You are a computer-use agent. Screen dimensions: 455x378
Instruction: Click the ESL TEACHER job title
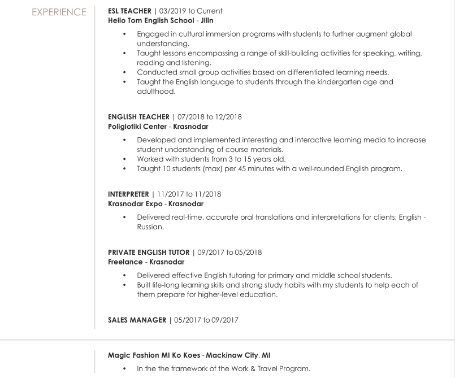click(x=129, y=11)
